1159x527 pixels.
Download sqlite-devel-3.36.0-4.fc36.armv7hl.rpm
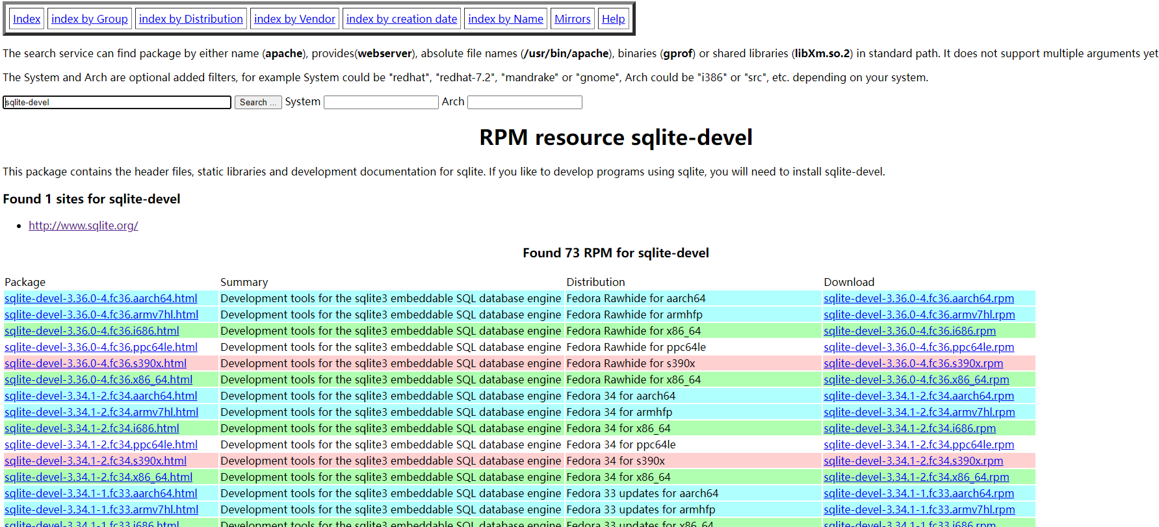coord(919,315)
